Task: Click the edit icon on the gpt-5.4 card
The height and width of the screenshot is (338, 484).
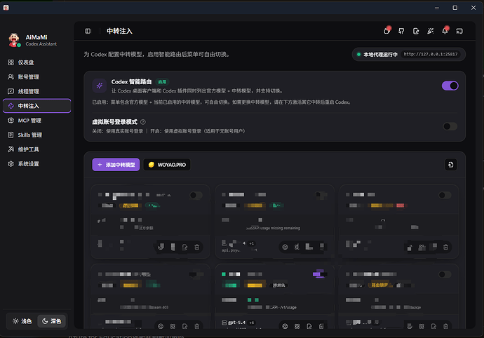Action: point(309,326)
